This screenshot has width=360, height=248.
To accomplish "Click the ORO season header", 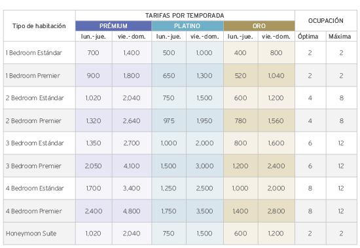I will [x=259, y=26].
